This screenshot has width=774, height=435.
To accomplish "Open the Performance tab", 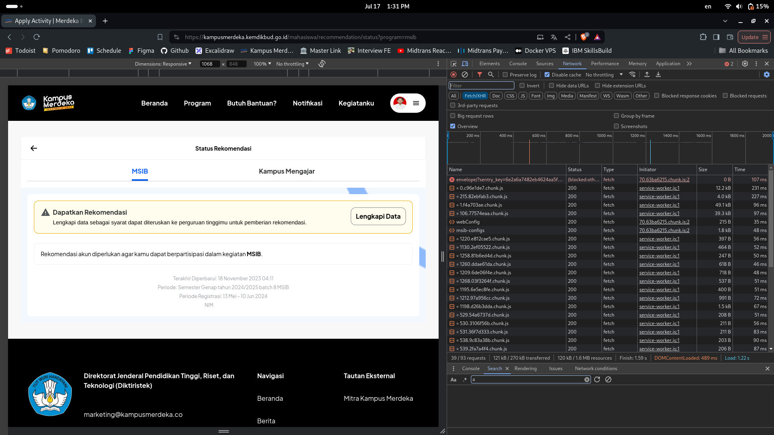I will click(605, 64).
